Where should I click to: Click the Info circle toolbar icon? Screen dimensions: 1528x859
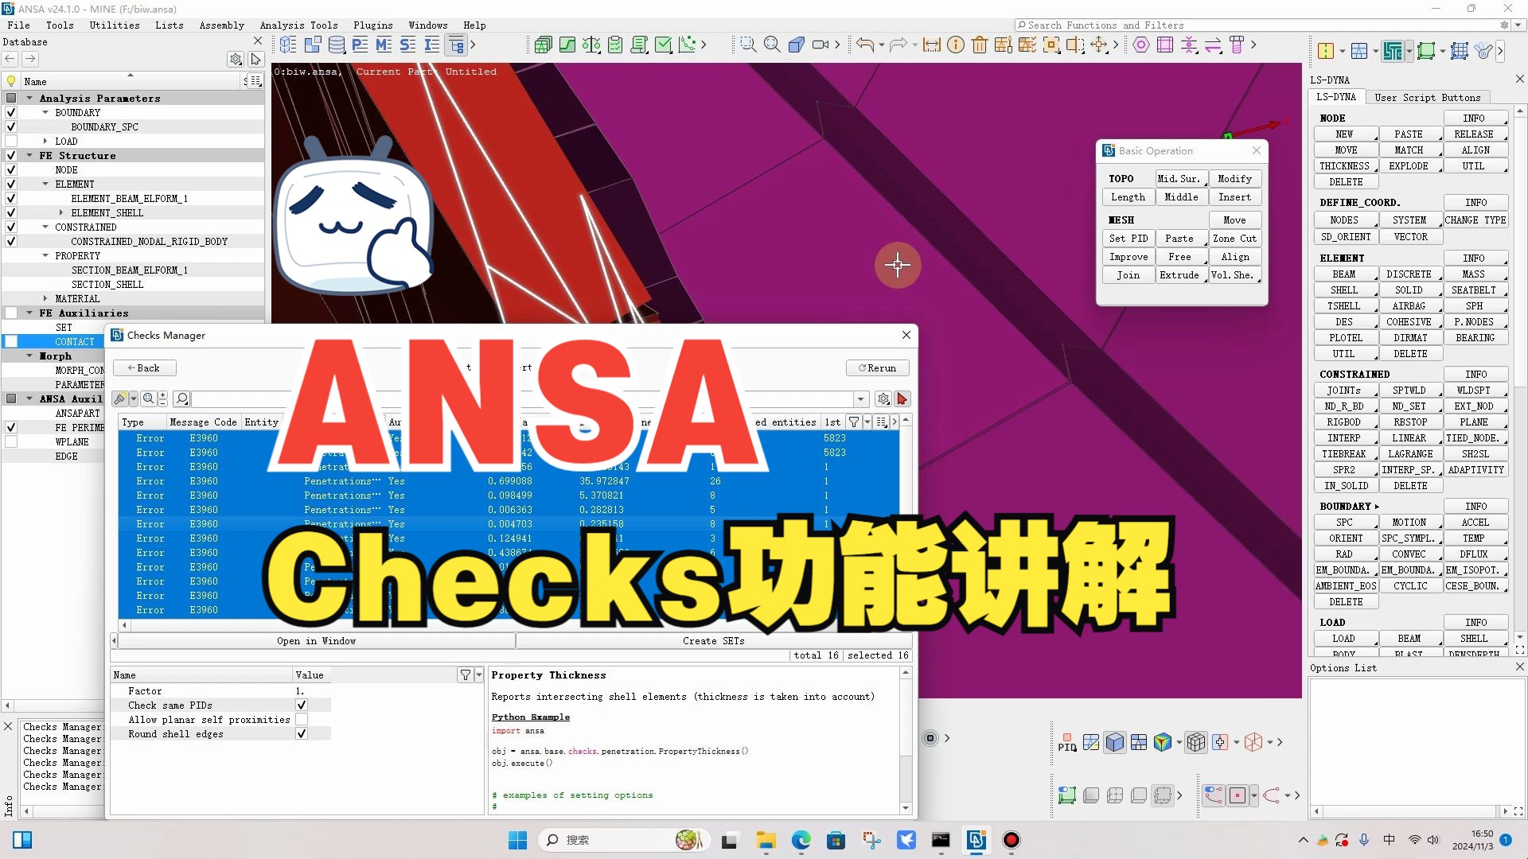(956, 45)
